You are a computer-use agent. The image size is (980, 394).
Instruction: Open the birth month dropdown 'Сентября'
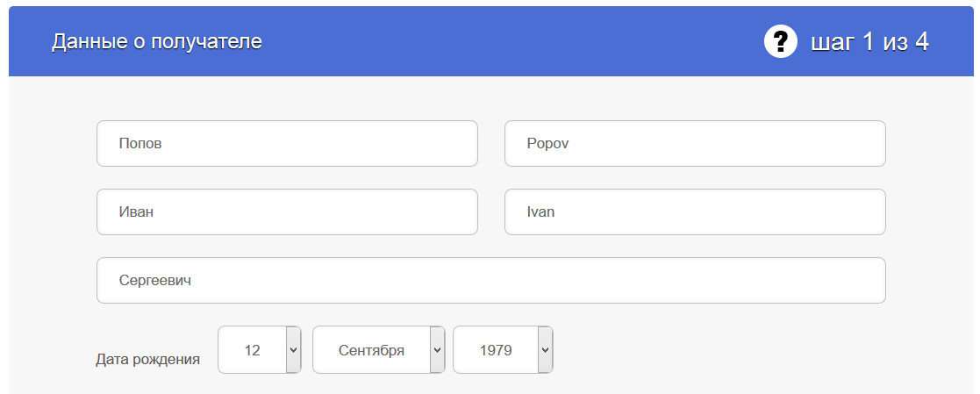(379, 349)
